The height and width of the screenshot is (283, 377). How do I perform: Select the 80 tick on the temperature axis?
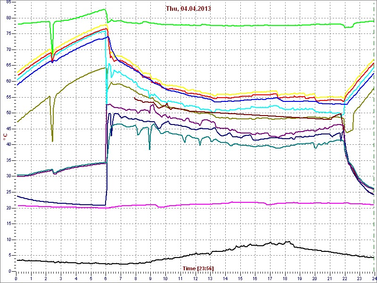(x=8, y=18)
